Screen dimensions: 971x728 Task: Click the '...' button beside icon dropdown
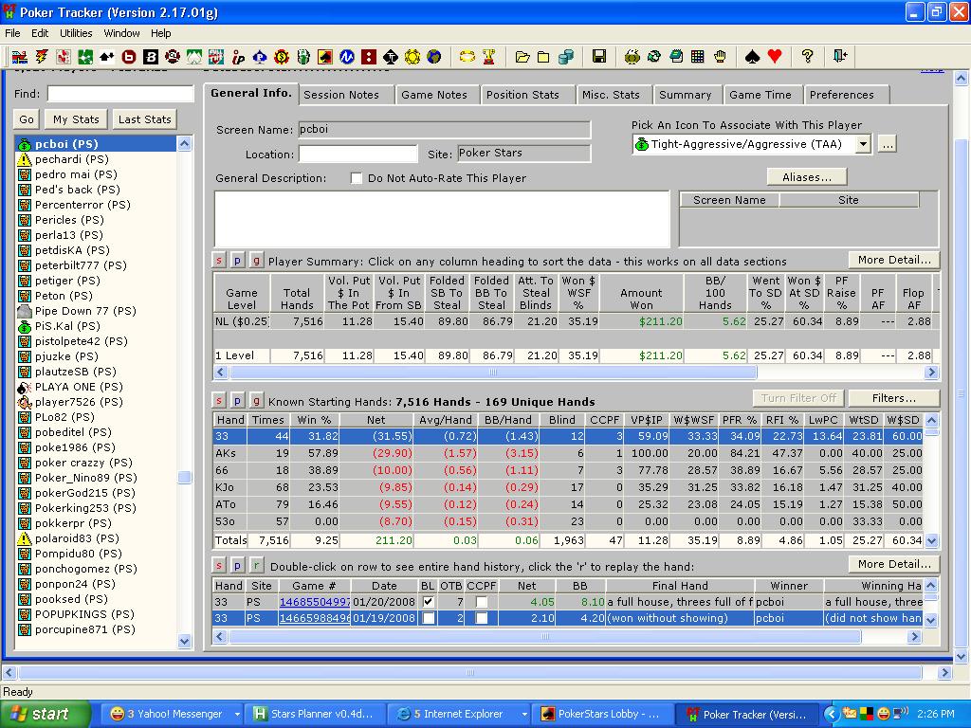click(888, 144)
